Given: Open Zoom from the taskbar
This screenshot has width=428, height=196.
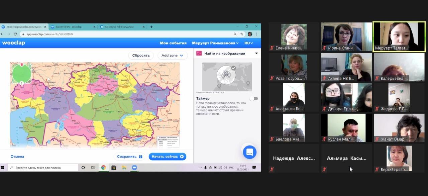Looking at the screenshot, I should click(x=134, y=167).
